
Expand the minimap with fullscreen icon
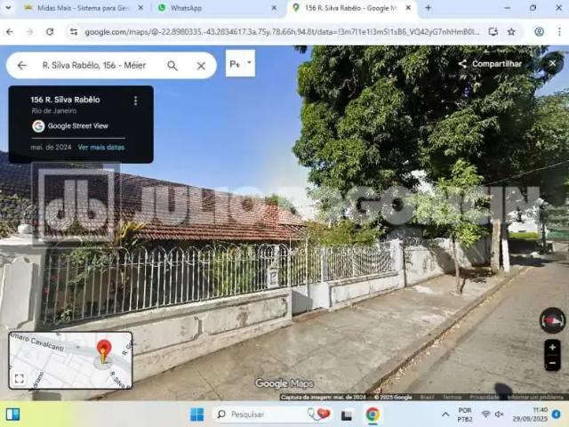20,379
